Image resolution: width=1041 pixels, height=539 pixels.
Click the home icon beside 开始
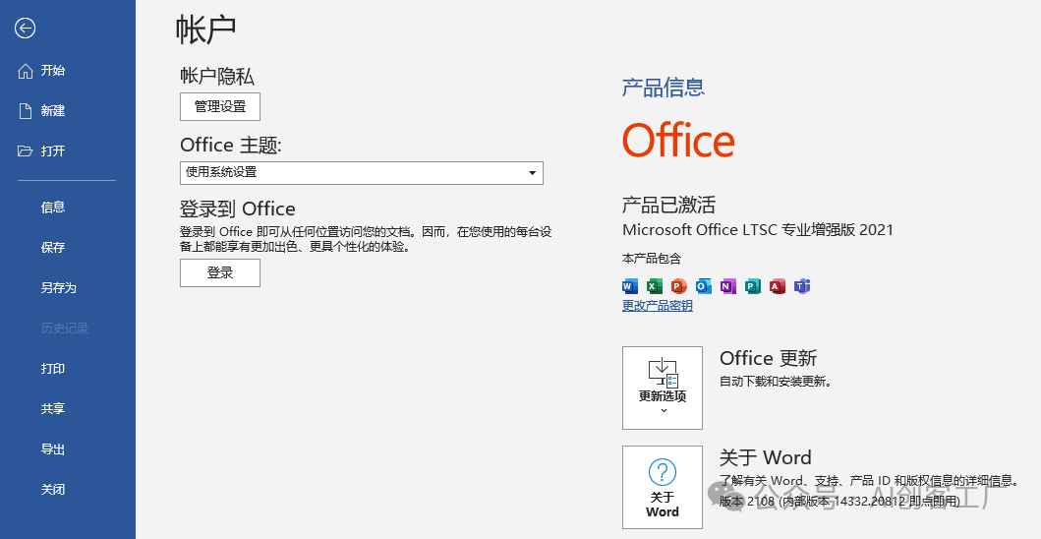26,71
